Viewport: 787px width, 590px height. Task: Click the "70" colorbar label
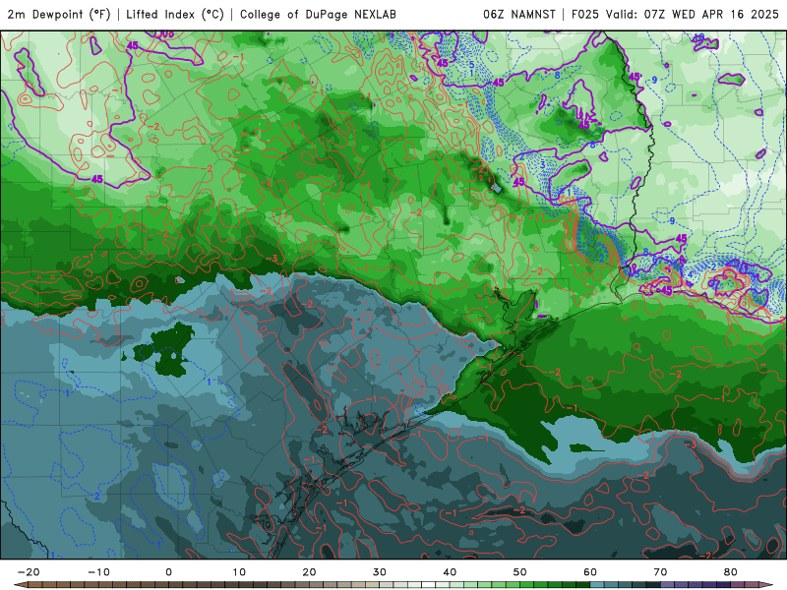coord(660,572)
